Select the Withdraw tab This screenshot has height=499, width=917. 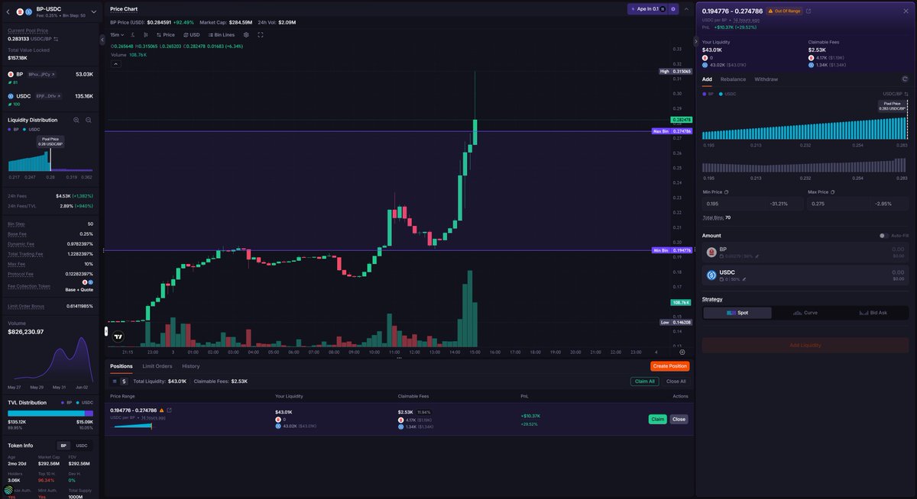(766, 79)
